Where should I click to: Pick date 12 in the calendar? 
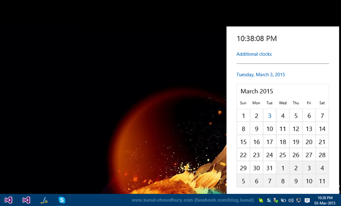pos(296,129)
